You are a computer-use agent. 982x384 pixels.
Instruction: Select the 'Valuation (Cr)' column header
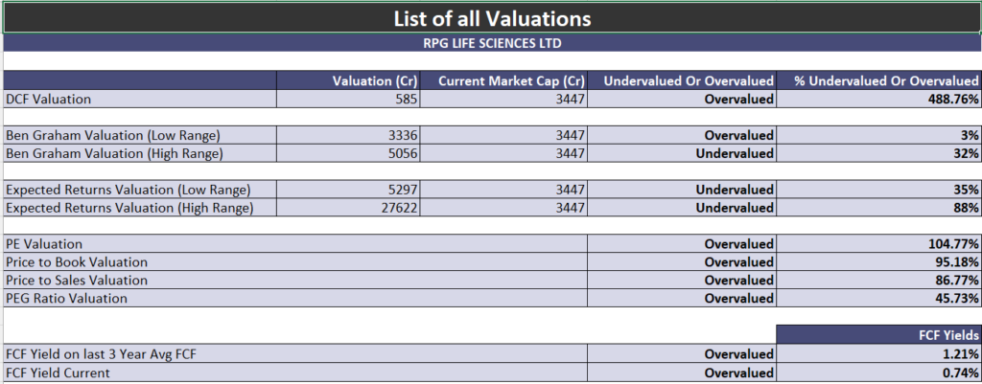(347, 80)
